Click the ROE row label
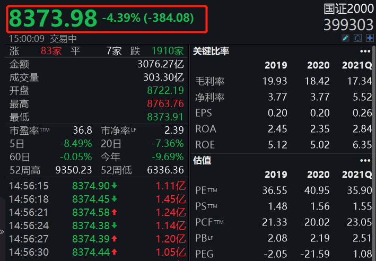 pos(205,145)
